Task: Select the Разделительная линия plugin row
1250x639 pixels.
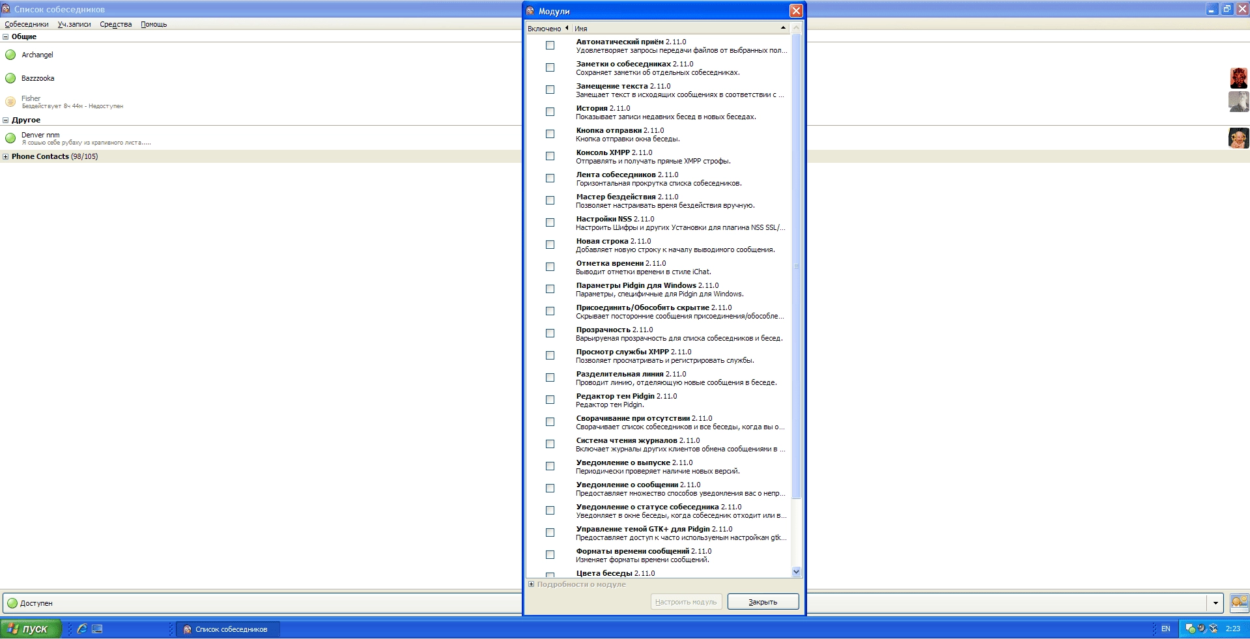Action: point(658,378)
